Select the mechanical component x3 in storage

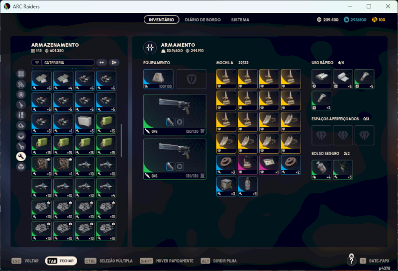coord(42,167)
